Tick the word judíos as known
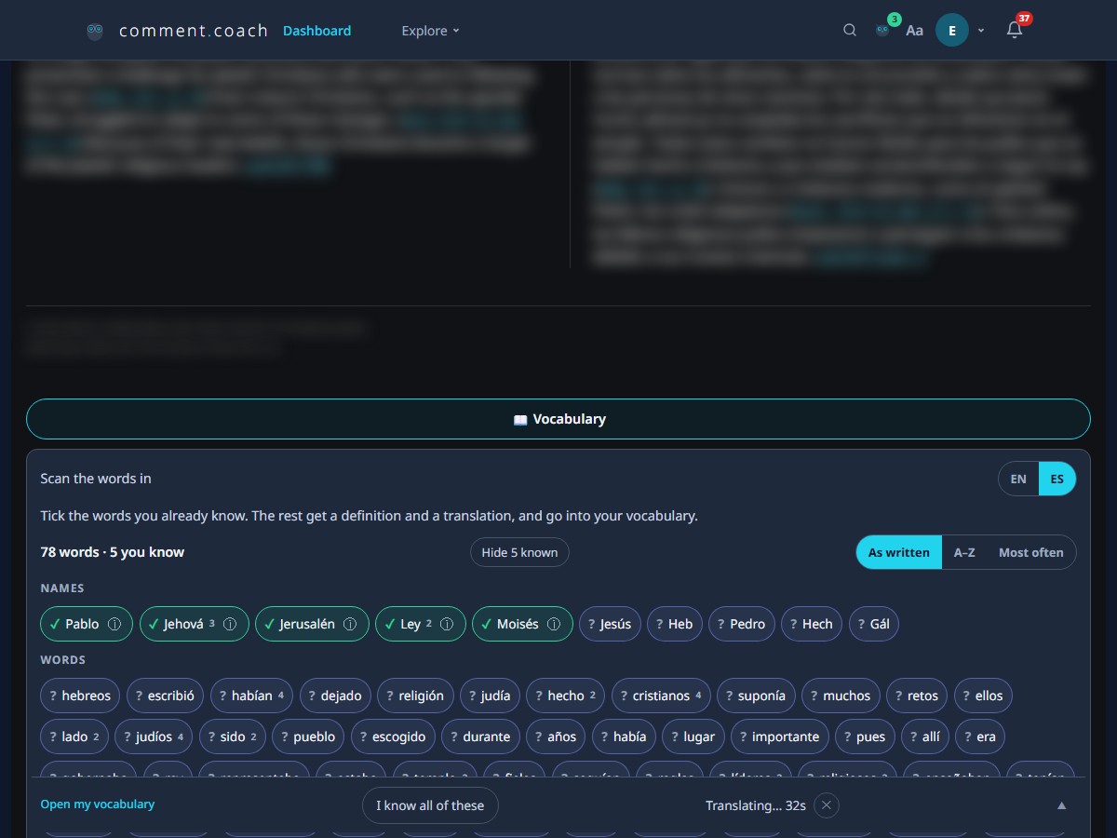1117x838 pixels. tap(154, 737)
